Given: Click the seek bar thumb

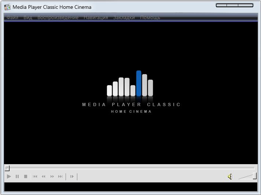Looking at the screenshot, I should click(7, 168).
